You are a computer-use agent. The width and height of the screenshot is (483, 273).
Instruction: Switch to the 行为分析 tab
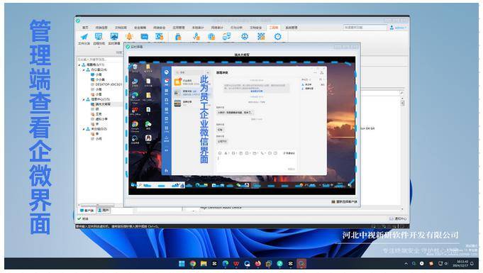click(237, 28)
